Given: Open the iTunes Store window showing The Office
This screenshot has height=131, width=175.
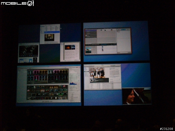Looking at the screenshot, I should tap(103, 77).
